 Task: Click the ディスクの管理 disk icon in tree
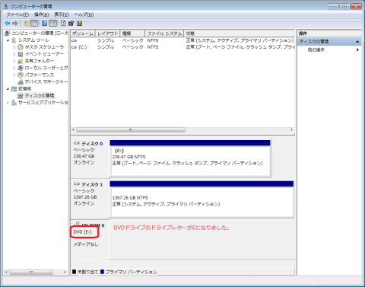tap(21, 95)
